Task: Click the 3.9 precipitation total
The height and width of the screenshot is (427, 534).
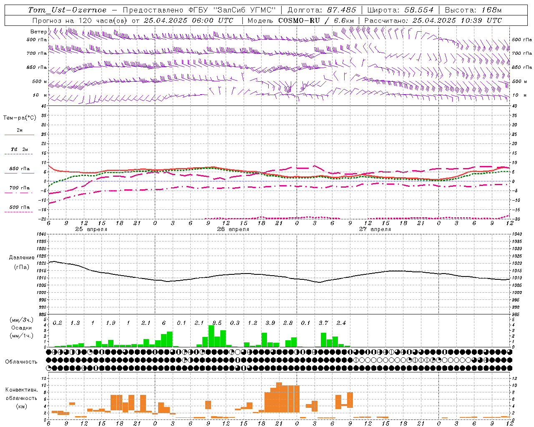Action: click(270, 323)
